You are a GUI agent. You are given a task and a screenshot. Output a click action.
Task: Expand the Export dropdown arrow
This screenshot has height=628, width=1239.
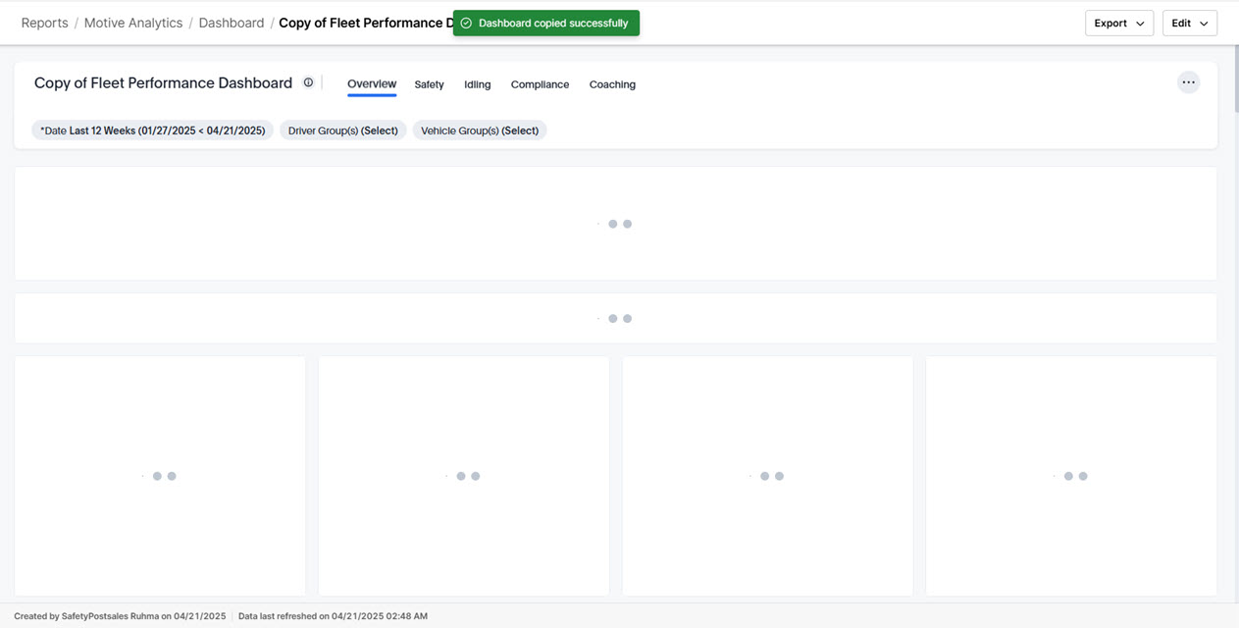1140,22
